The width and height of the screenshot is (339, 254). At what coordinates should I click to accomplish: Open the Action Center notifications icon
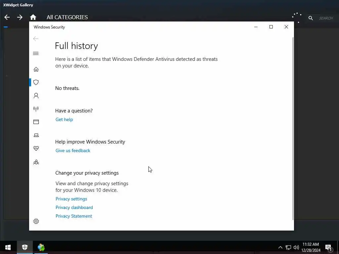pyautogui.click(x=328, y=248)
